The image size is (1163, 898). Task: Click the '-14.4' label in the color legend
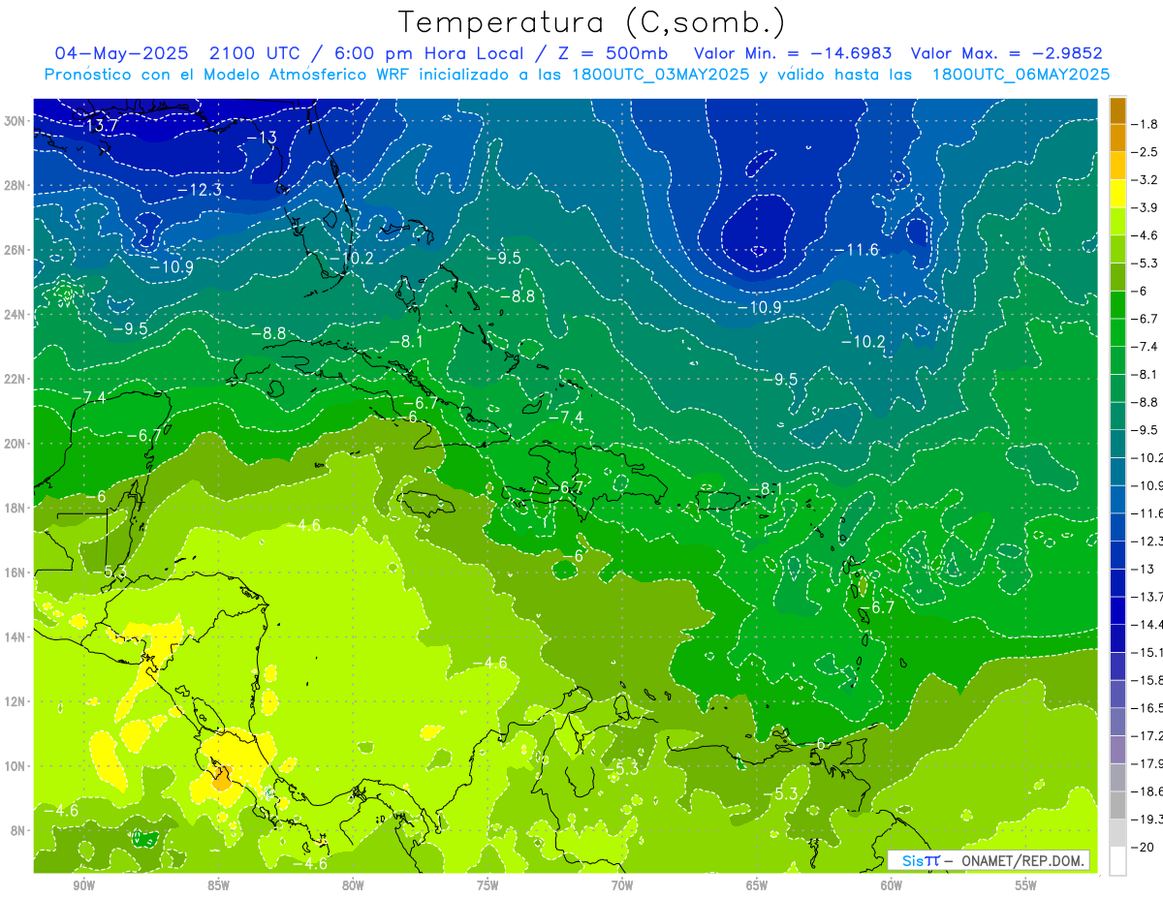(1147, 625)
